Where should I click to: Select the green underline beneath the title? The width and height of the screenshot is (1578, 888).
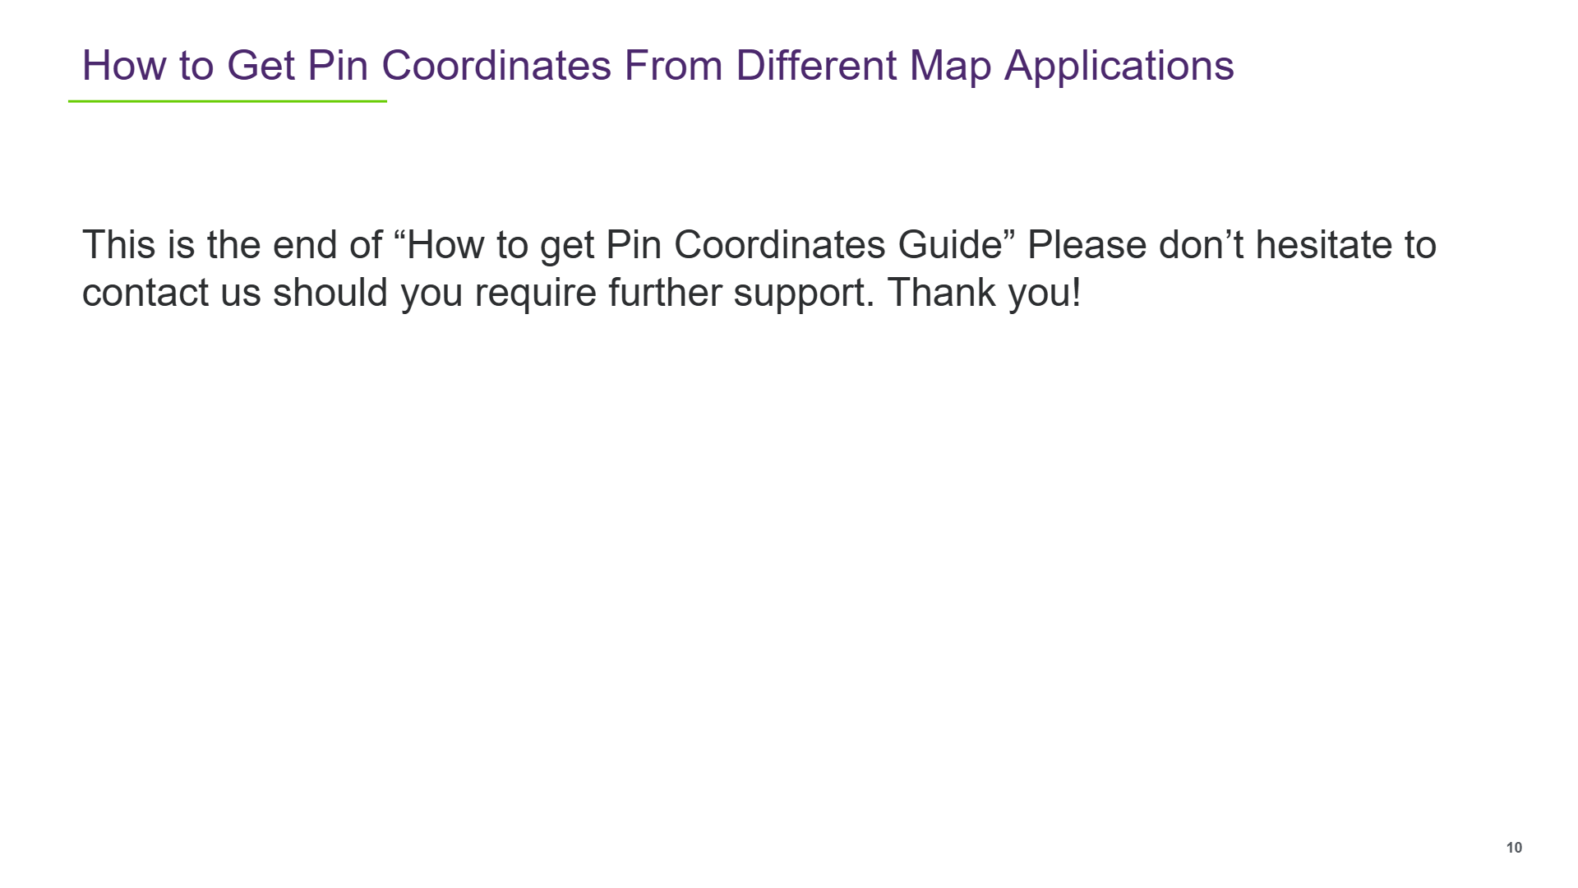click(x=228, y=101)
